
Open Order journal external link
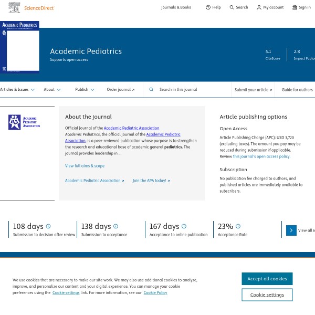pos(120,90)
